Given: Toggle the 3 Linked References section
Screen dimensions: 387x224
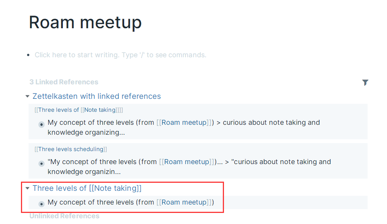Looking at the screenshot, I should point(64,82).
